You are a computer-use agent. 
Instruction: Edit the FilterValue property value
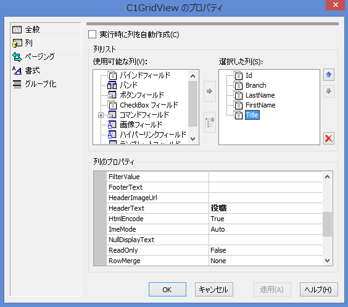(x=265, y=177)
